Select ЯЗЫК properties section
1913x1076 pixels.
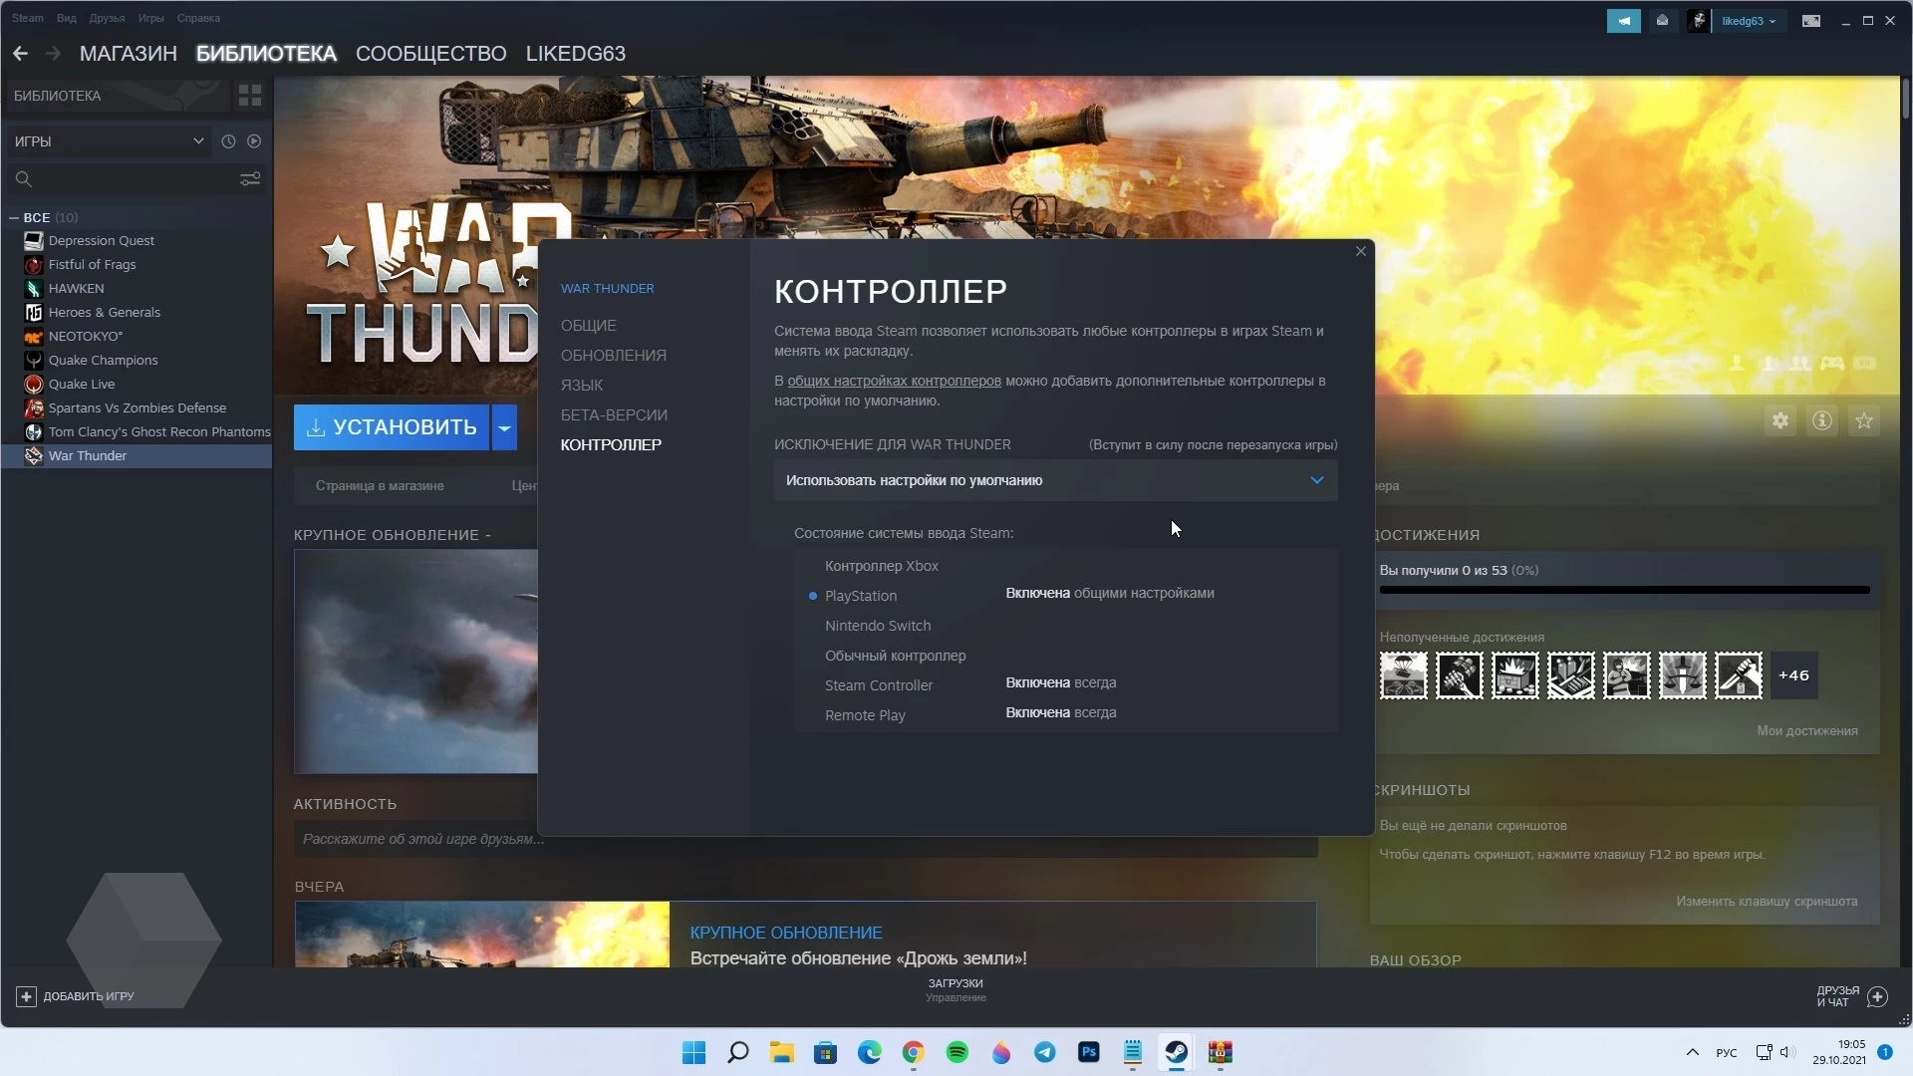pyautogui.click(x=582, y=386)
